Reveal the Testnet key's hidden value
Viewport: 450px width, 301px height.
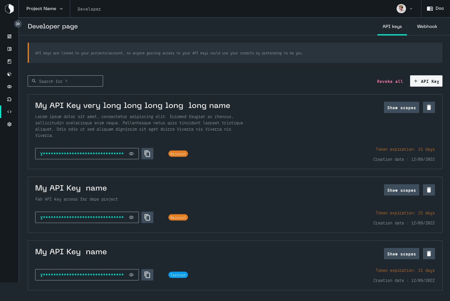pos(131,275)
